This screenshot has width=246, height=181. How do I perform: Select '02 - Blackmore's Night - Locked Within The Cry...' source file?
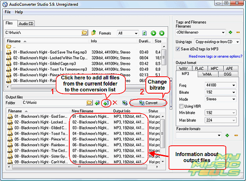[x=51, y=58]
